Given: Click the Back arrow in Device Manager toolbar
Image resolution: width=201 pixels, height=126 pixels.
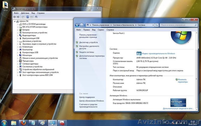Looking at the screenshot, I should point(15,17).
